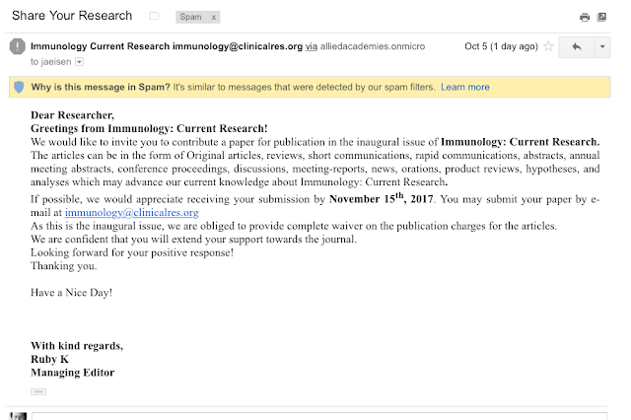Click the immunology@clinicalres.org email link
This screenshot has height=420, width=631.
click(131, 212)
